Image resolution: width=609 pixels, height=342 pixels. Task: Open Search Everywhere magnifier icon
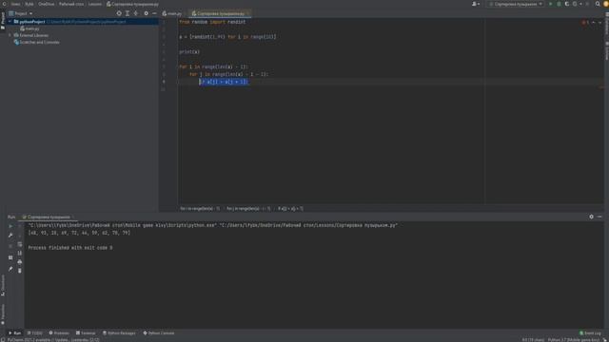pyautogui.click(x=598, y=4)
